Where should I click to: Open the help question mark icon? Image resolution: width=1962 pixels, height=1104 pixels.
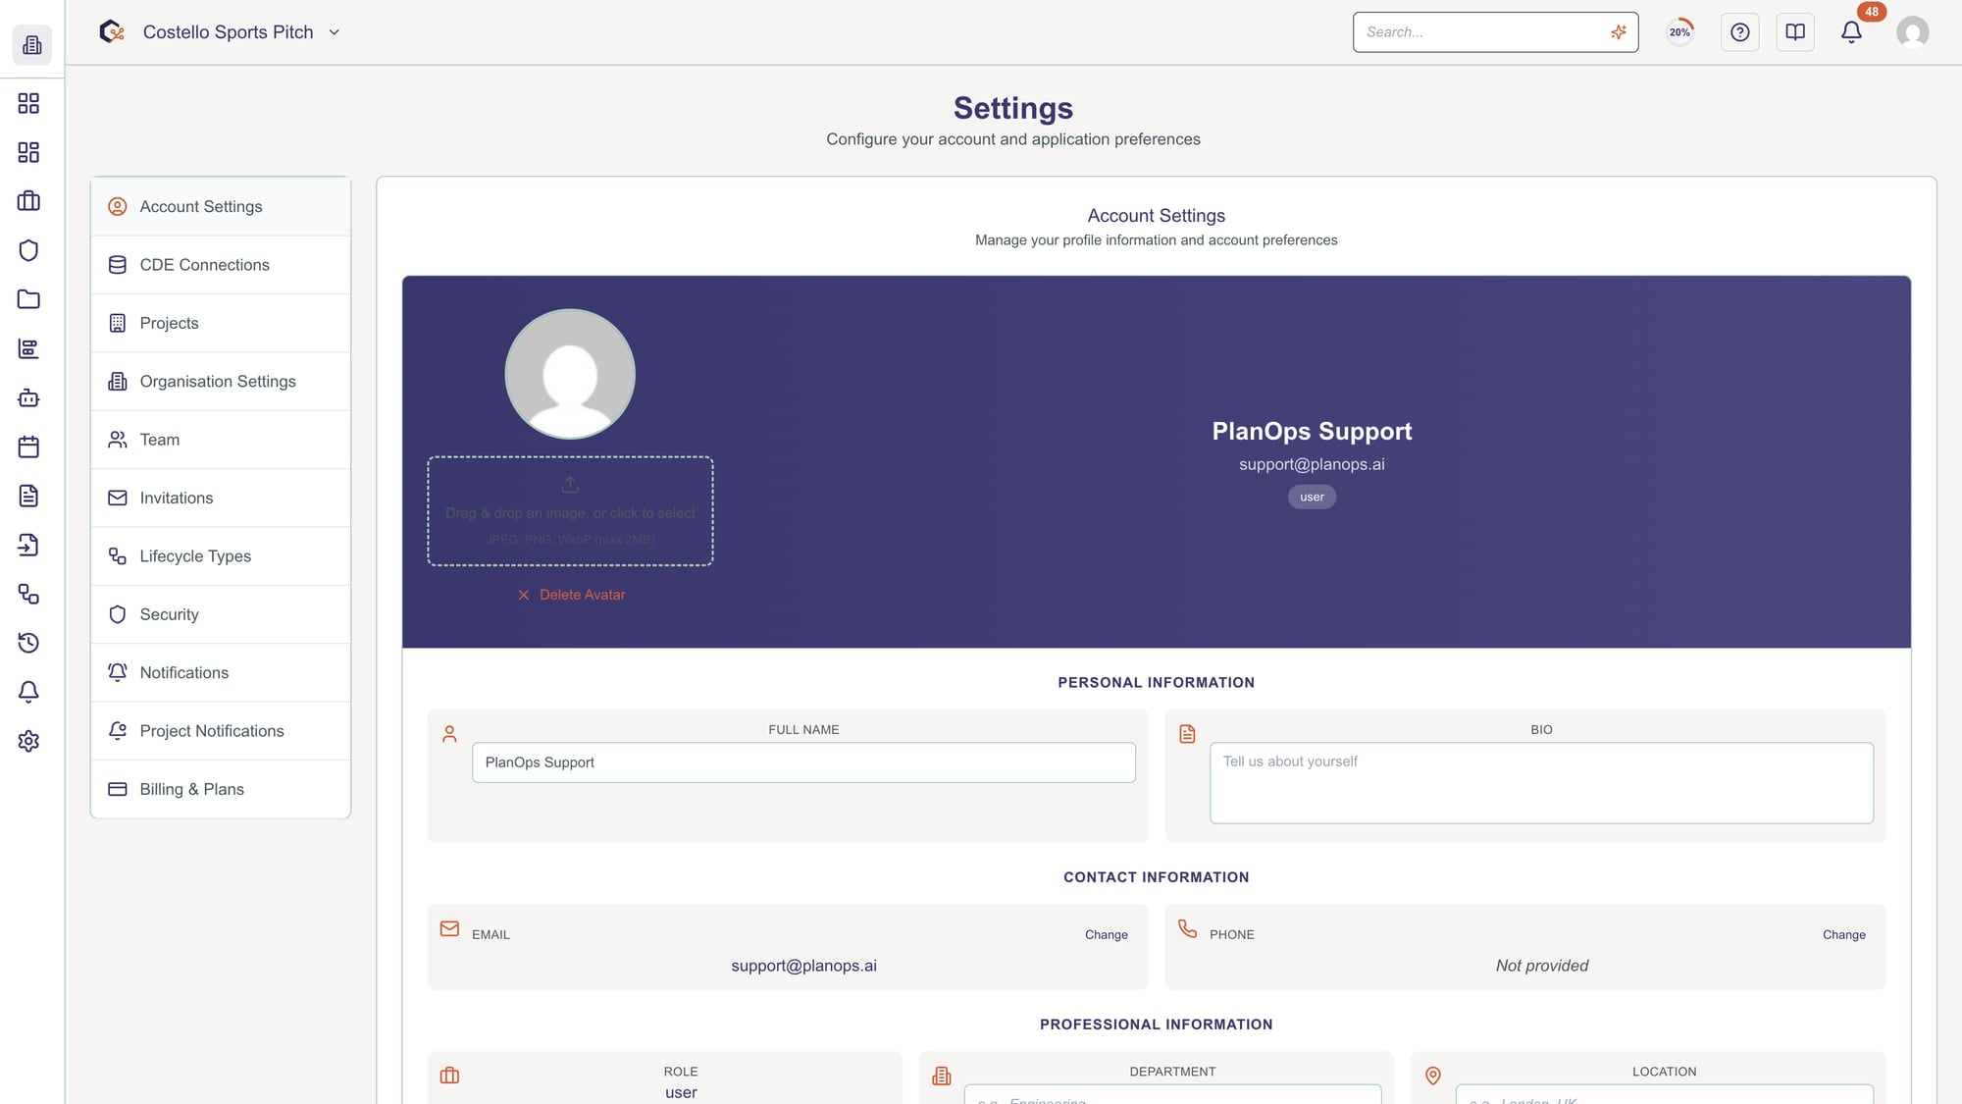1739,32
